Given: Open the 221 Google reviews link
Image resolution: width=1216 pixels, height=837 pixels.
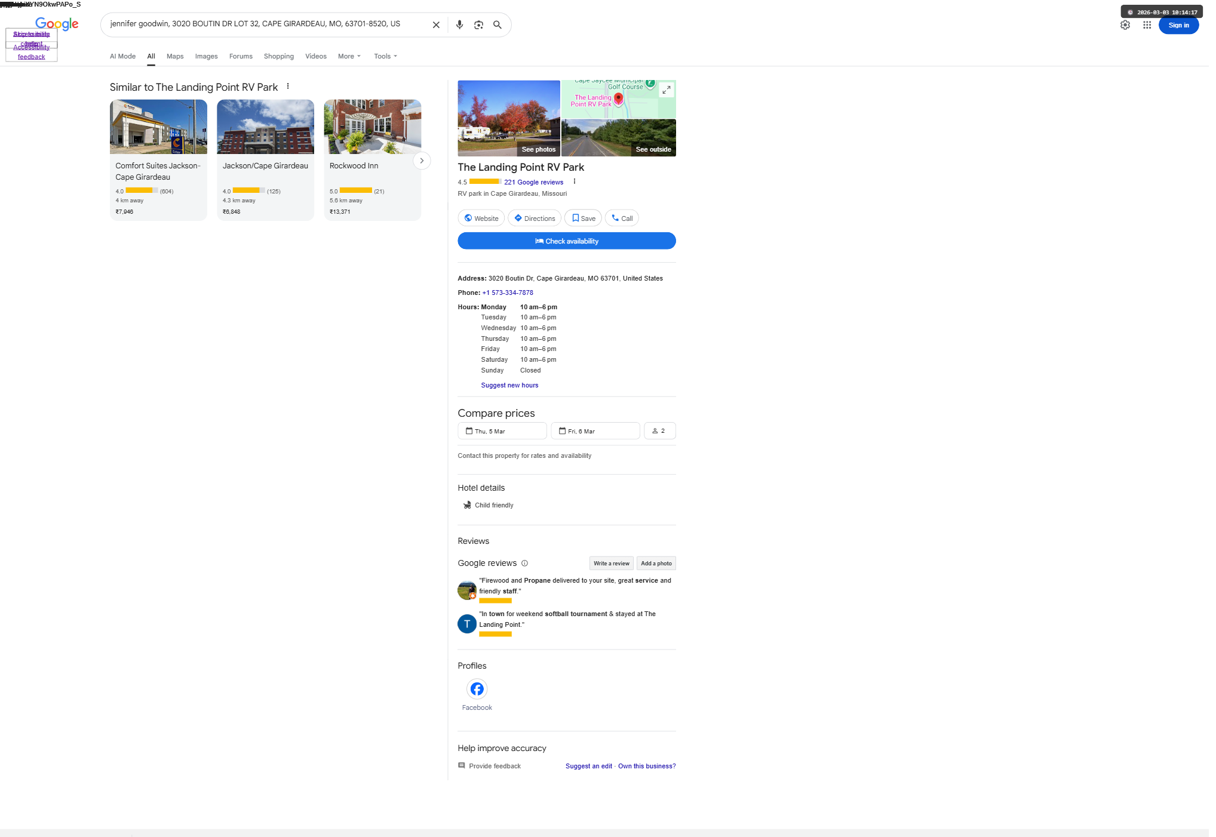Looking at the screenshot, I should click(533, 182).
